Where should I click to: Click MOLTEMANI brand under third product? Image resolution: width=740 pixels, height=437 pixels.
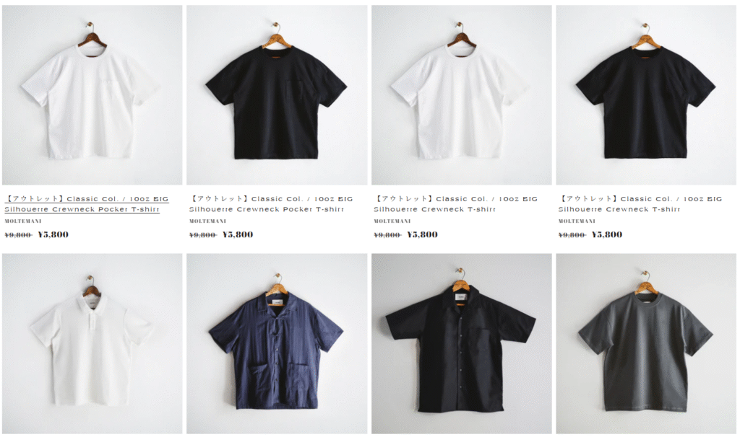pos(392,221)
